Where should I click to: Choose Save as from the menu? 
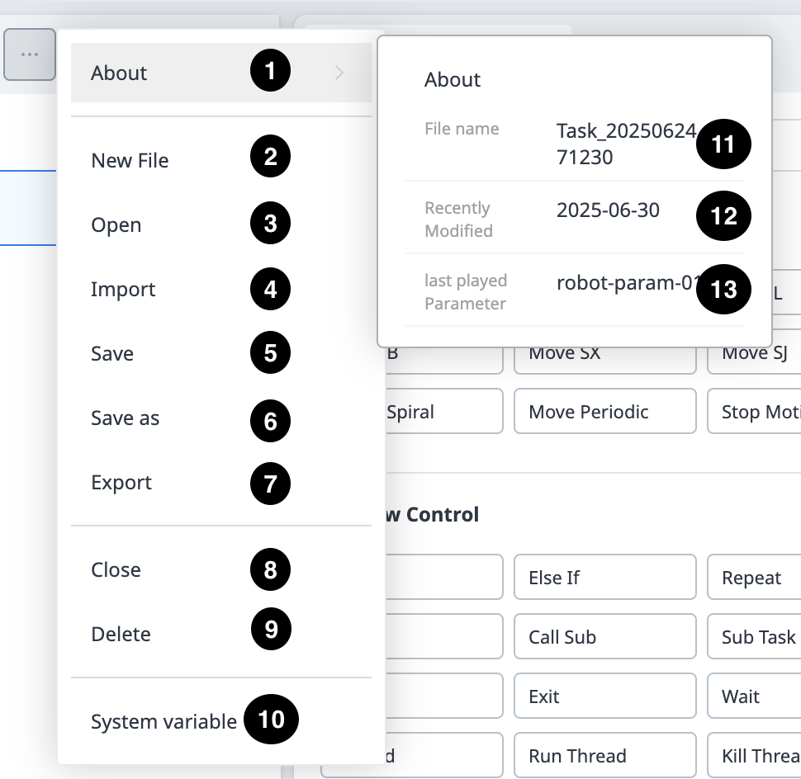(125, 418)
